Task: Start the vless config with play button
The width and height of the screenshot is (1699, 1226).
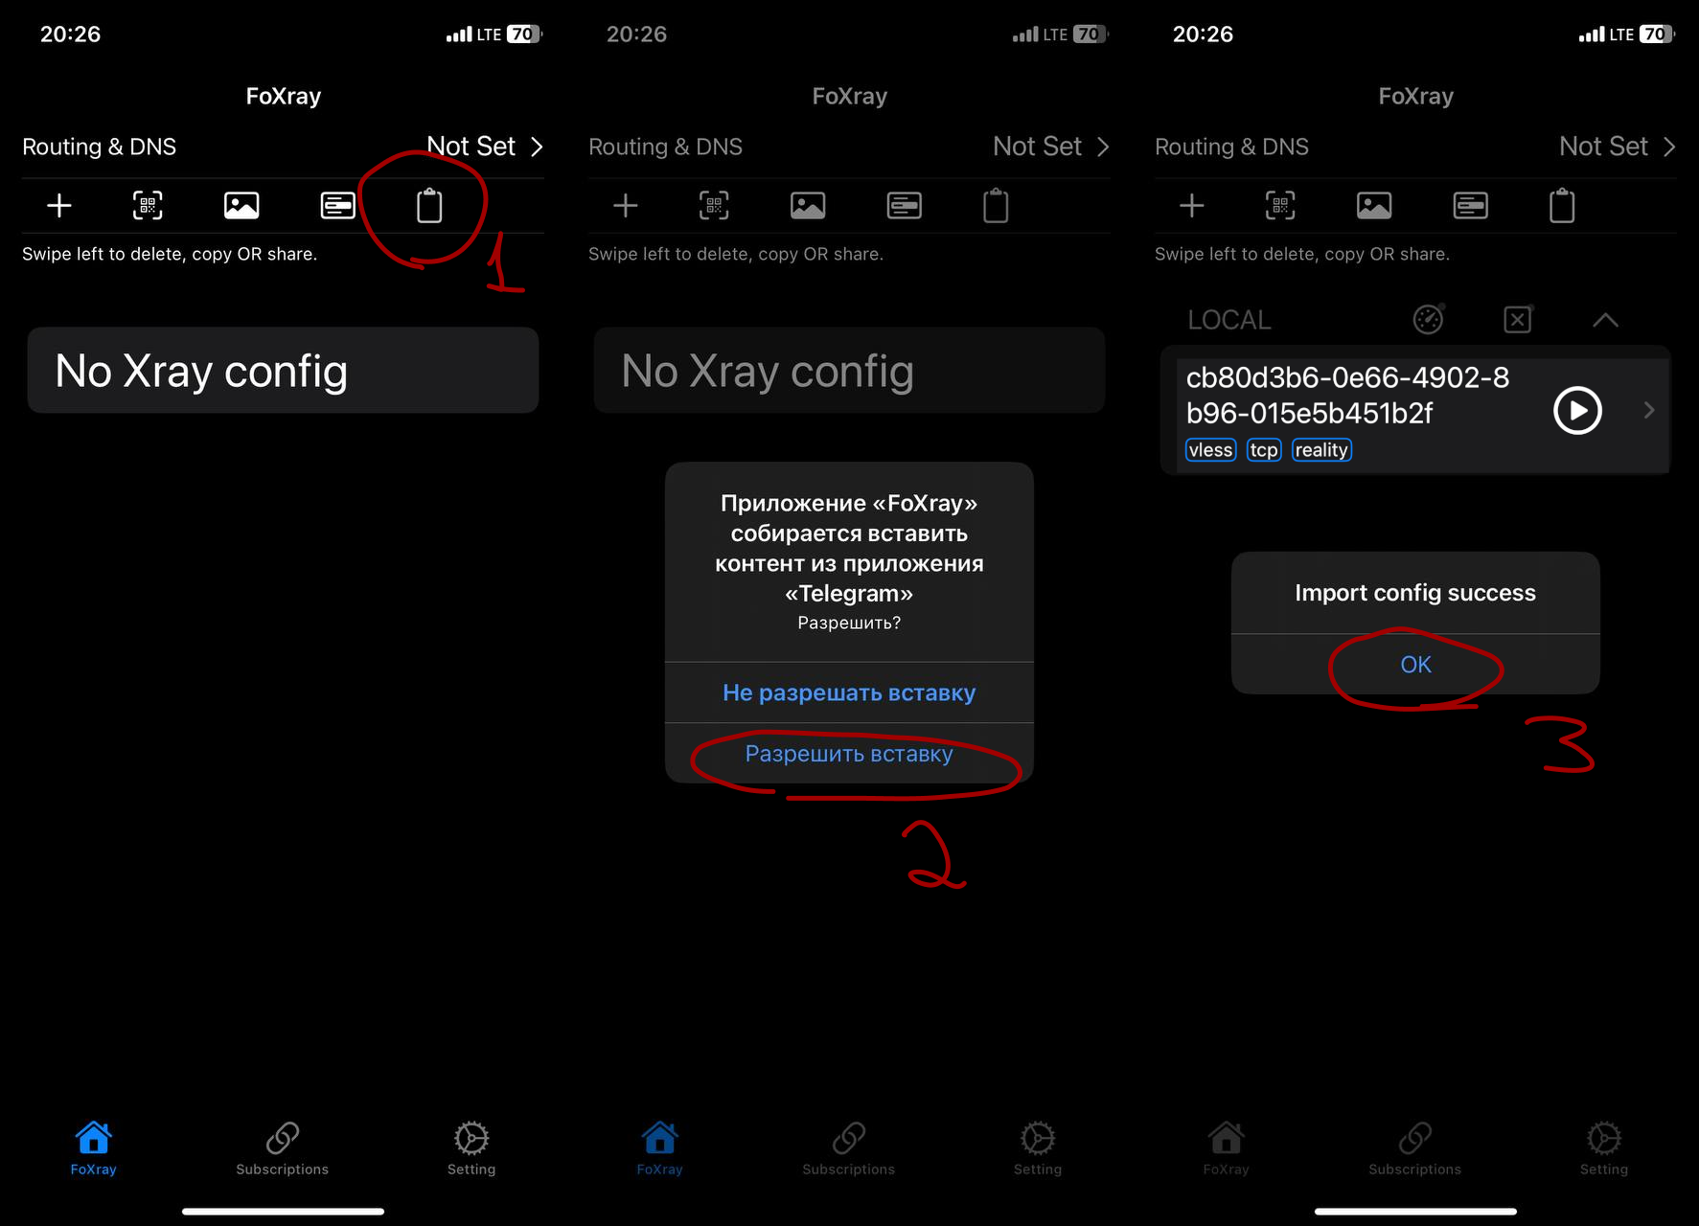Action: [1577, 411]
